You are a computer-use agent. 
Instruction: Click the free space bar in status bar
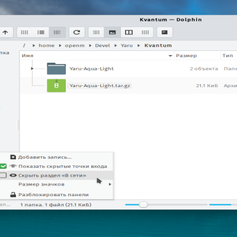tap(223, 204)
